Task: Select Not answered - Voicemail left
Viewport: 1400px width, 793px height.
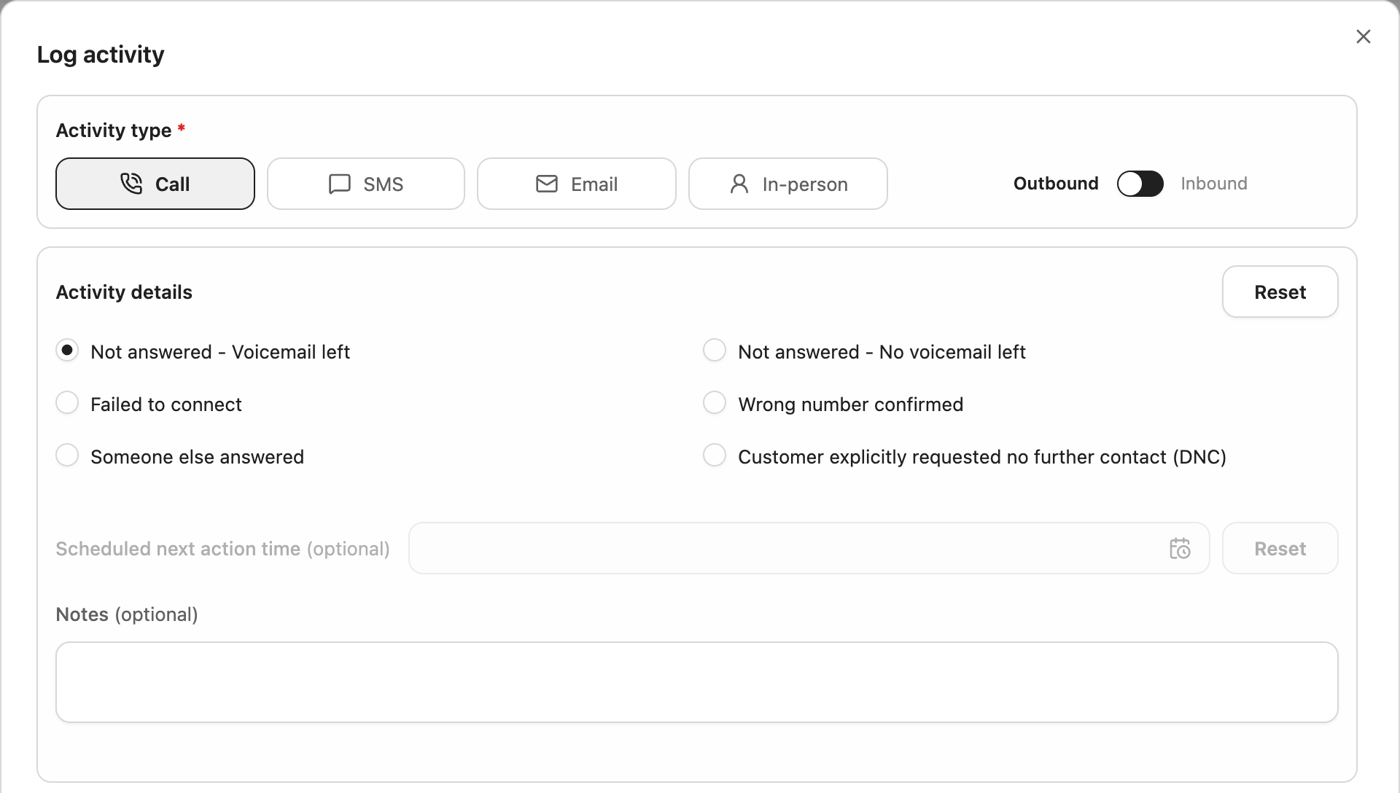Action: point(67,351)
